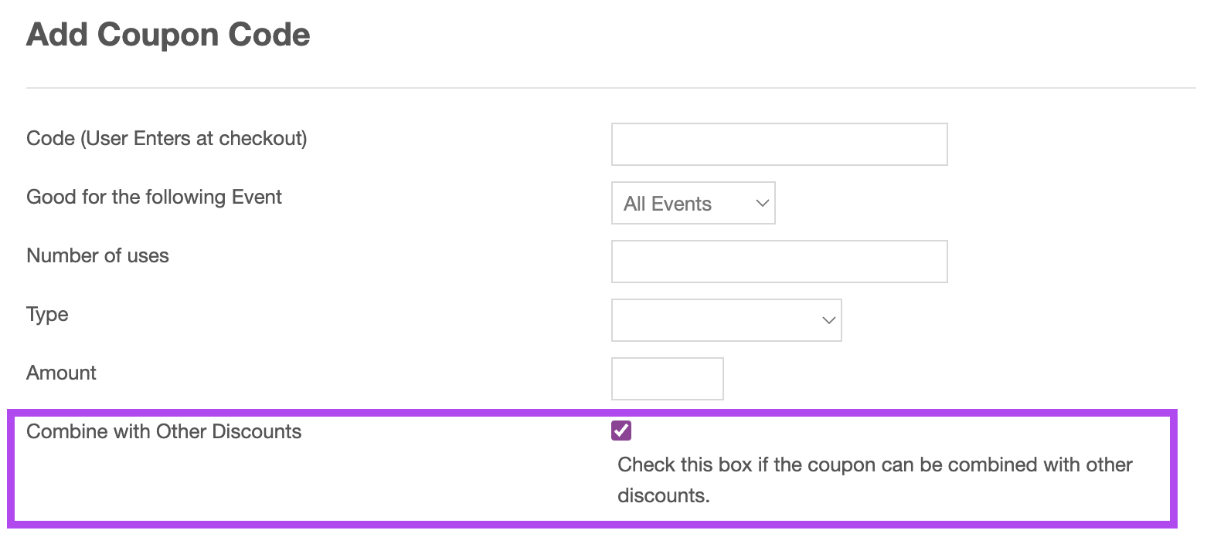Viewport: 1207px width, 537px height.
Task: Focus the small Amount input box
Action: [667, 379]
